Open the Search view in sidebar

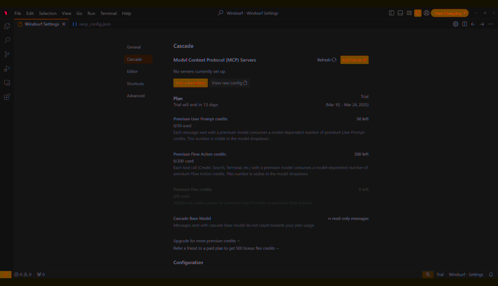6,40
